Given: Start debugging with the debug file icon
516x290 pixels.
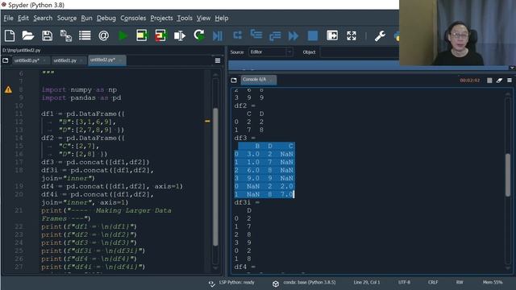Looking at the screenshot, I should pyautogui.click(x=218, y=35).
